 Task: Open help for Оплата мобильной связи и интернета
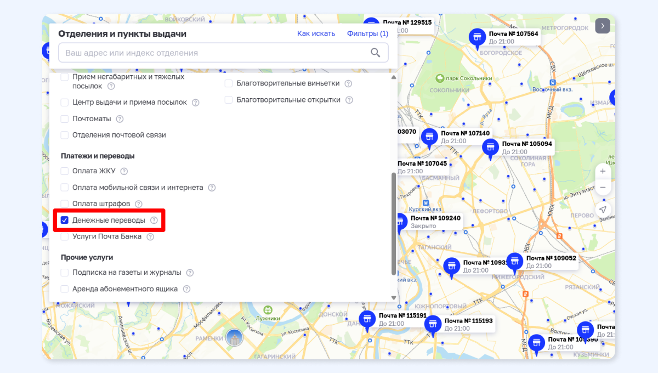click(x=212, y=188)
